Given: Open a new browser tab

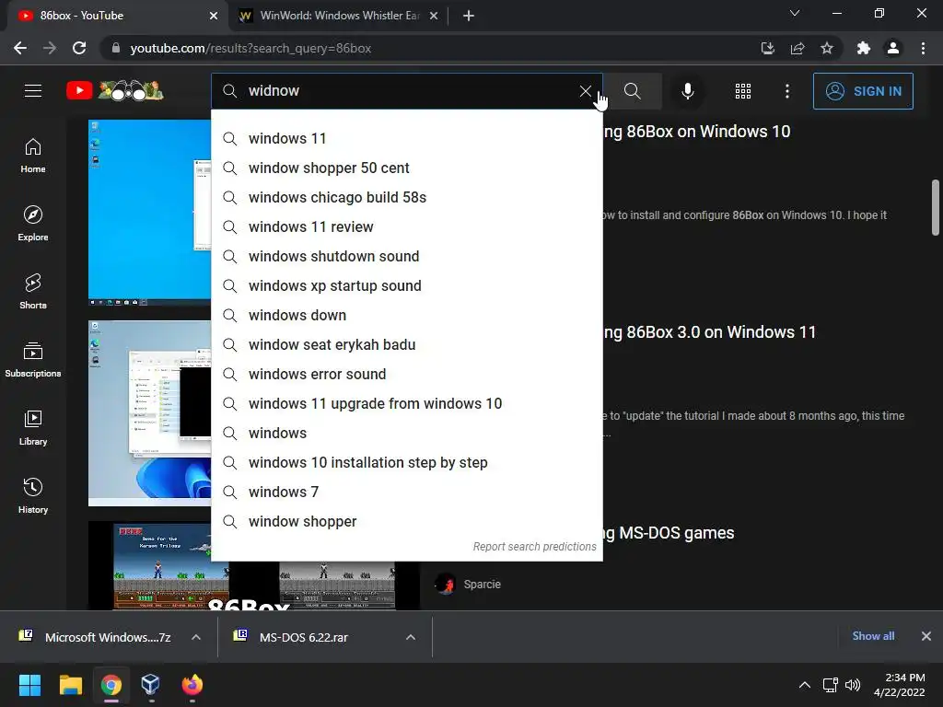Looking at the screenshot, I should pos(469,16).
